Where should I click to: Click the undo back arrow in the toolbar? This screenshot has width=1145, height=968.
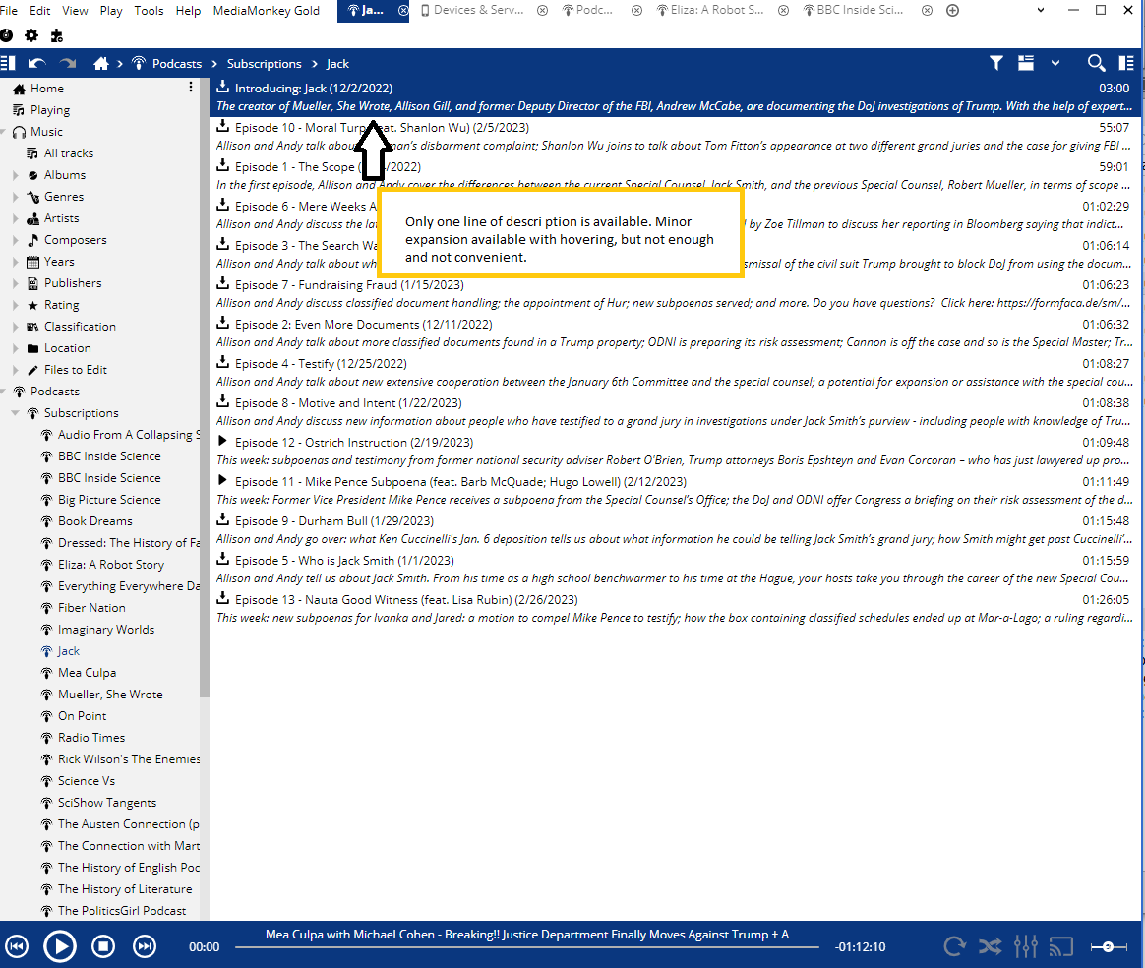click(36, 64)
